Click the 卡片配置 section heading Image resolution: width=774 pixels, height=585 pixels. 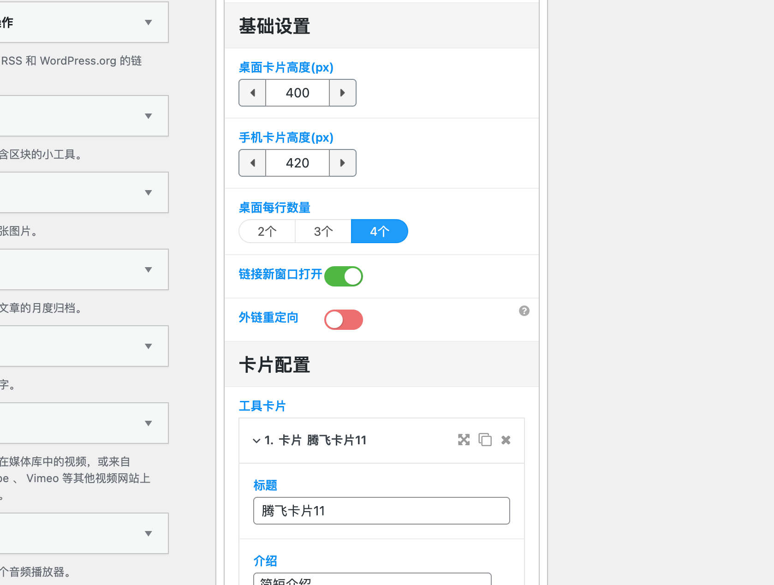tap(274, 365)
